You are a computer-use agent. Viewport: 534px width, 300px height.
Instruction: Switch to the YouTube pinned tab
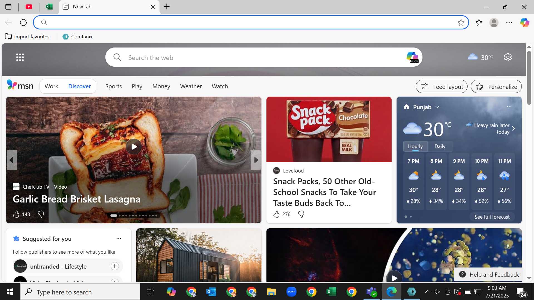coord(29,7)
